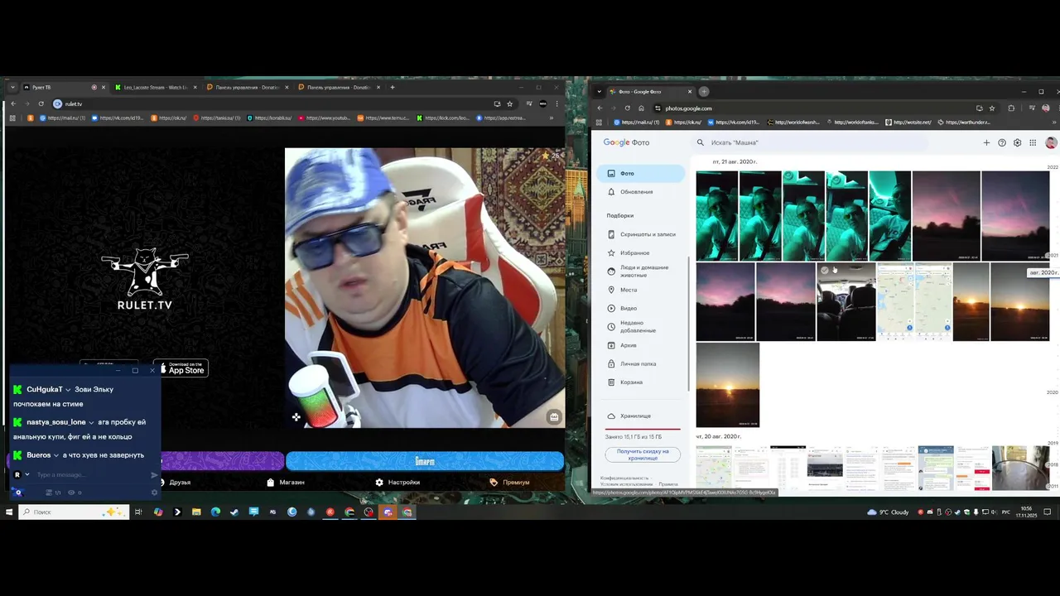Open Корзина in the Photos sidebar
Screen dimensions: 1060x596
coord(641,382)
